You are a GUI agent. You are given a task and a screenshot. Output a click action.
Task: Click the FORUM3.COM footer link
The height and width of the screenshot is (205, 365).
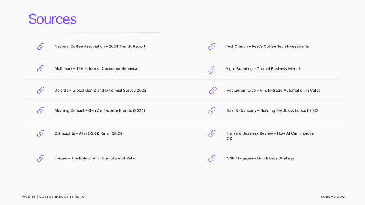click(333, 197)
